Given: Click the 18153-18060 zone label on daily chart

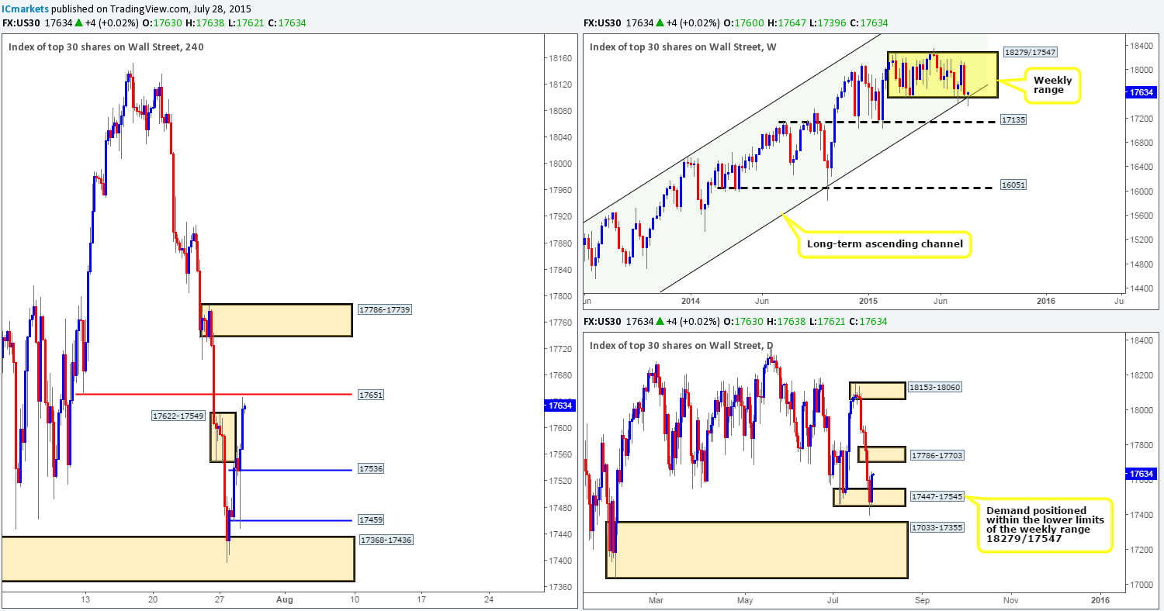Looking at the screenshot, I should (x=937, y=387).
